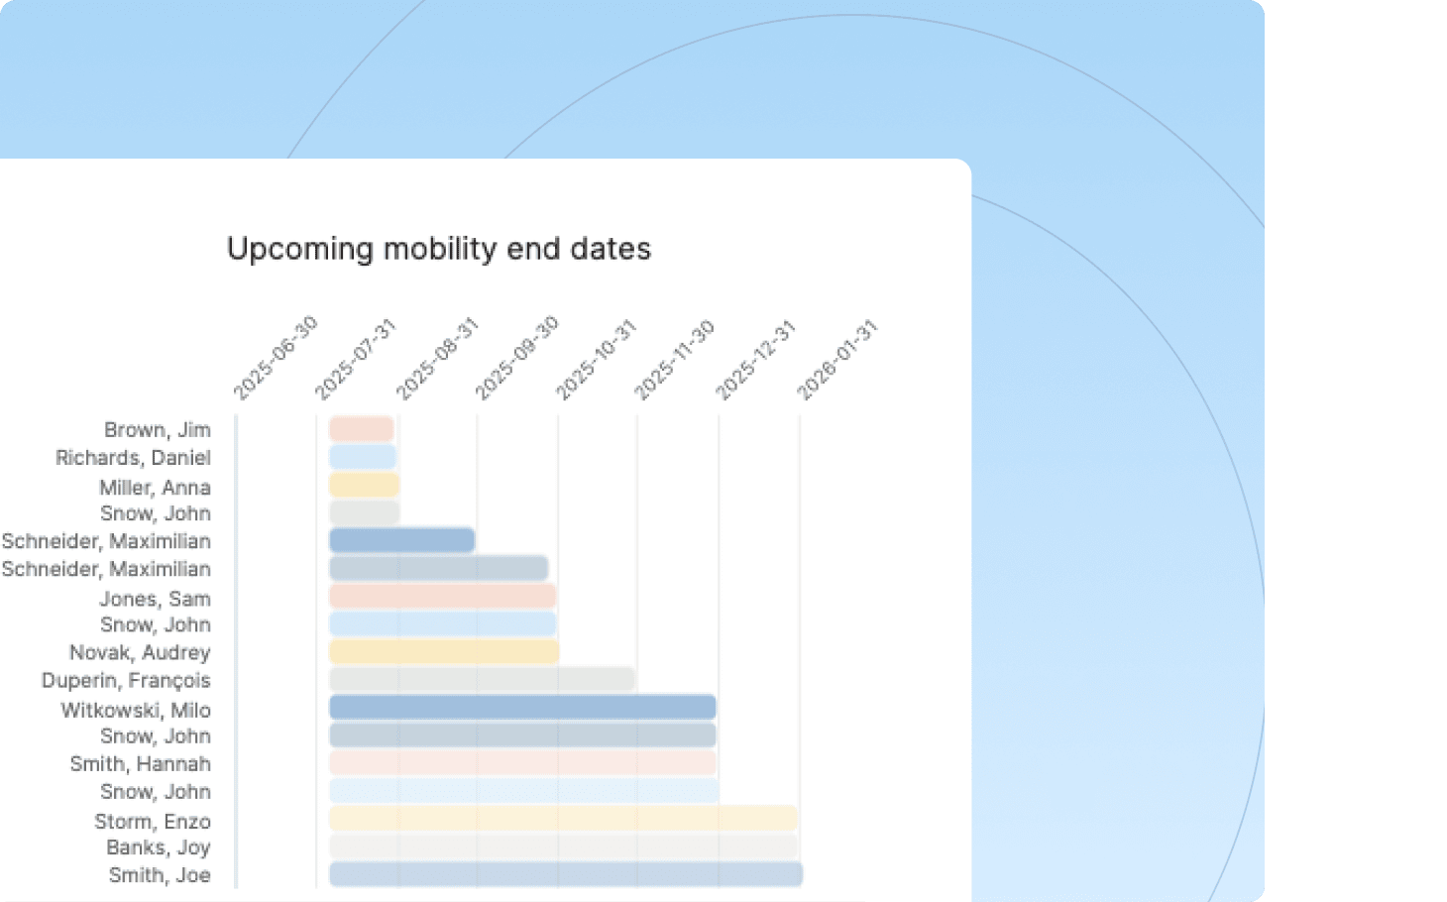Select the 2025-08-31 axis date label
1447x902 pixels.
(x=437, y=358)
